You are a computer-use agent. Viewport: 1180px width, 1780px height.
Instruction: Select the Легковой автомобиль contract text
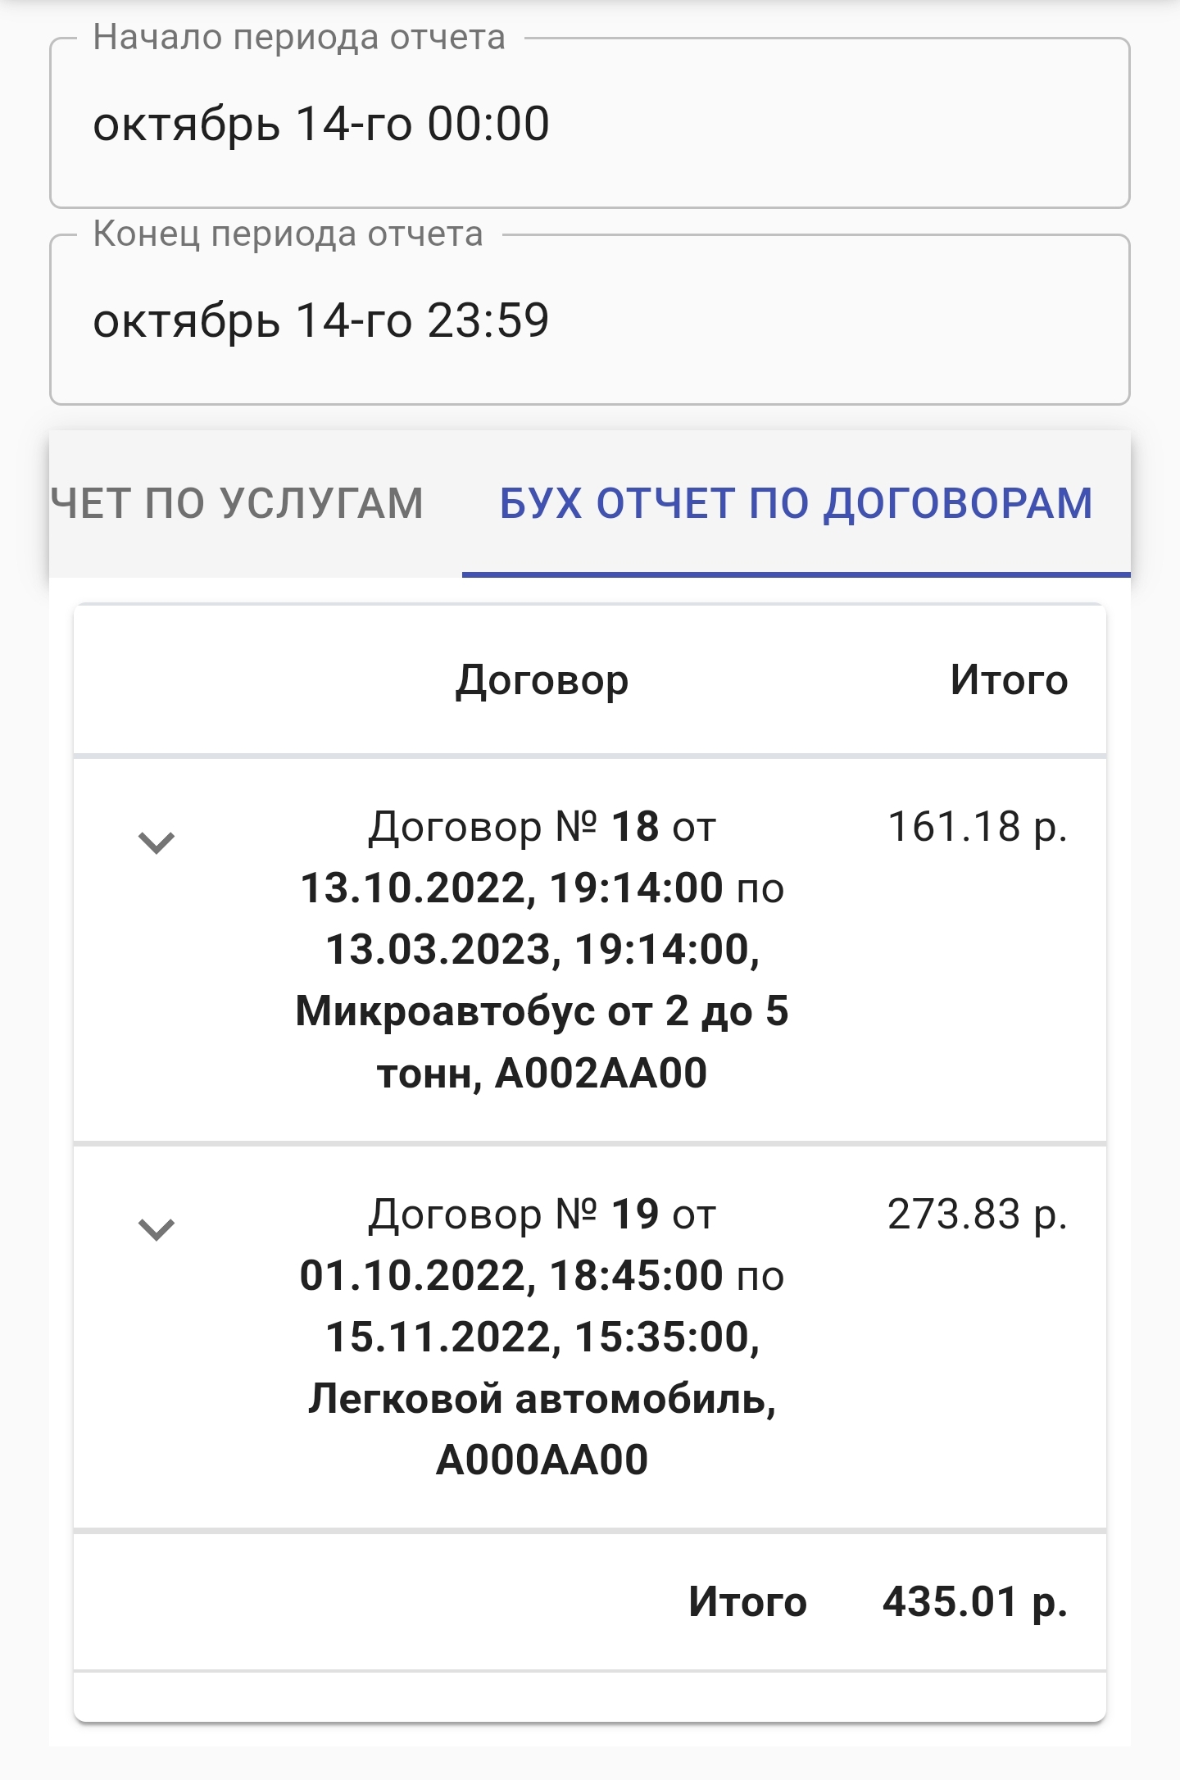[x=542, y=1399]
